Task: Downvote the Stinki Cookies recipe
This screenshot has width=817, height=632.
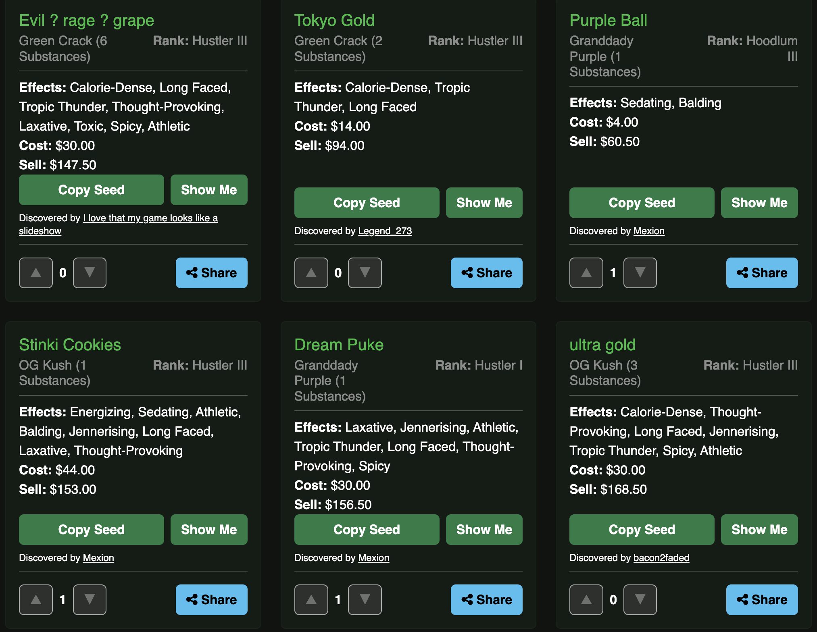Action: [x=90, y=600]
